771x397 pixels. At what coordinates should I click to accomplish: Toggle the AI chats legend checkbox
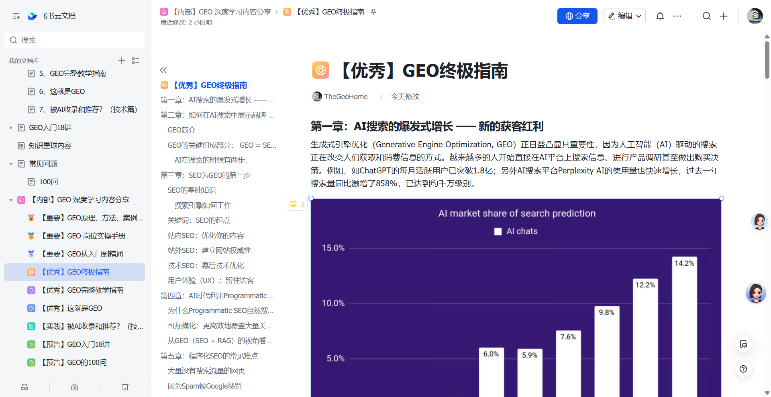(x=498, y=232)
